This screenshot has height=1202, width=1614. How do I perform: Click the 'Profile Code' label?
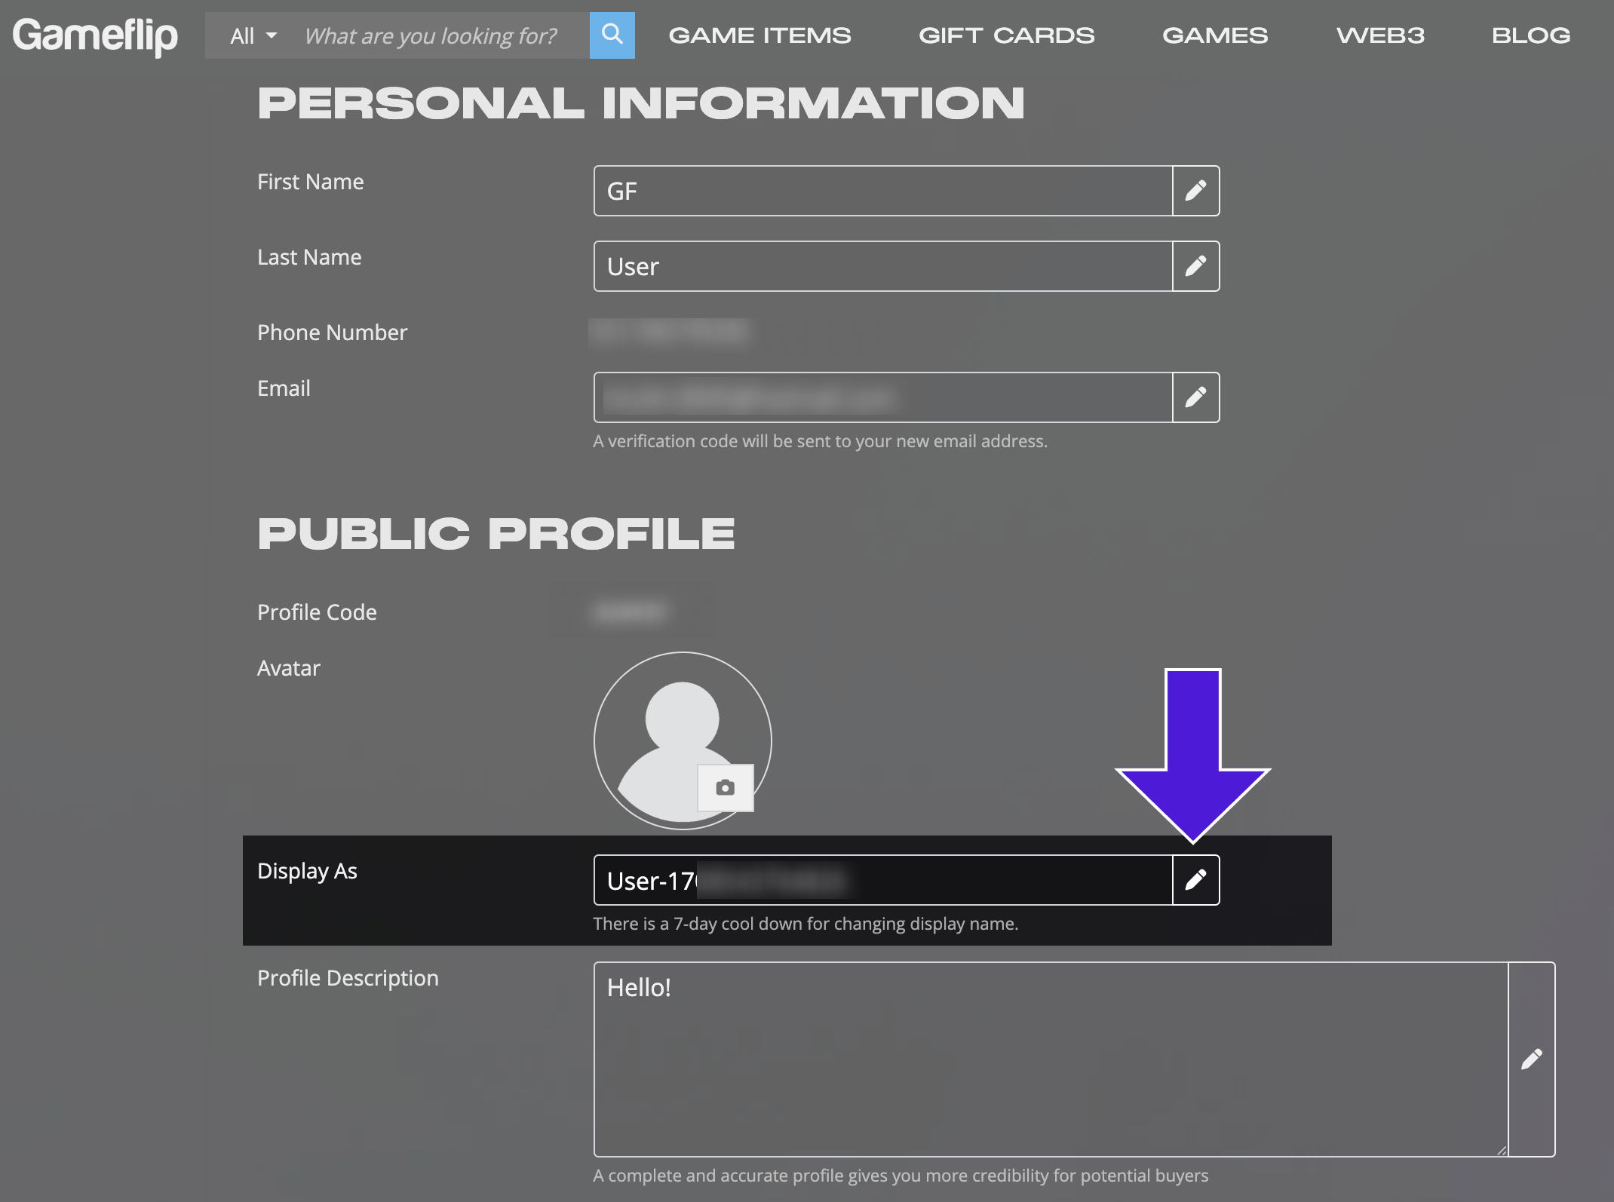pos(317,612)
